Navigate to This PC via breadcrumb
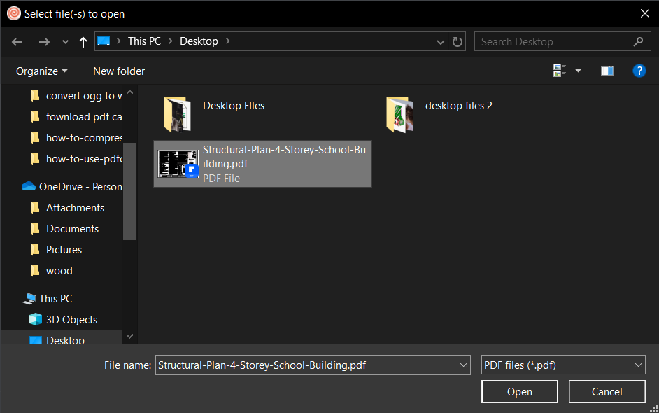 click(x=144, y=41)
